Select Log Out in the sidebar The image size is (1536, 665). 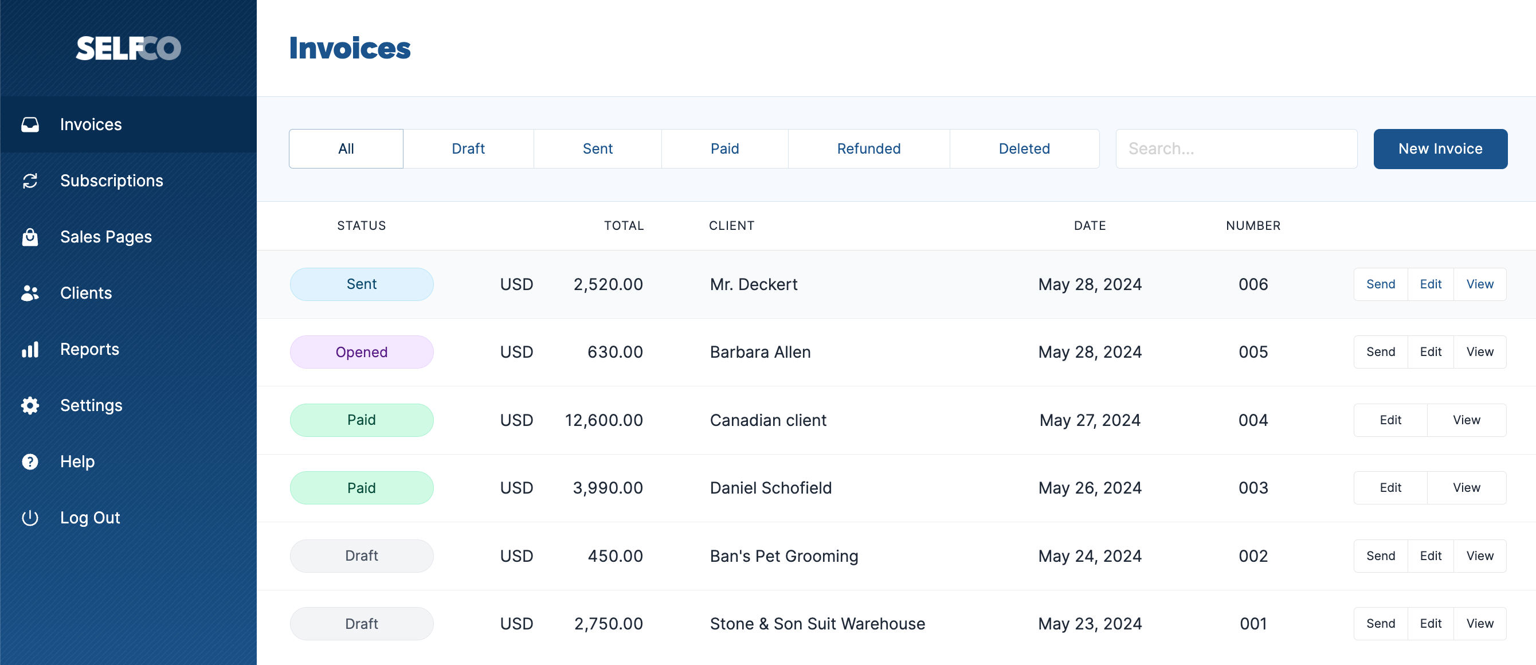[x=128, y=518]
